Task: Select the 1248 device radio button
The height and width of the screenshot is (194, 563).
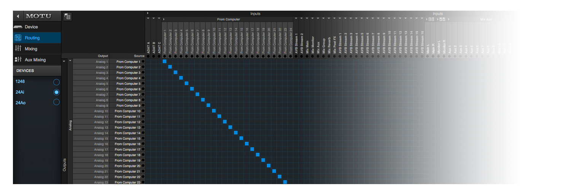Action: pyautogui.click(x=56, y=82)
